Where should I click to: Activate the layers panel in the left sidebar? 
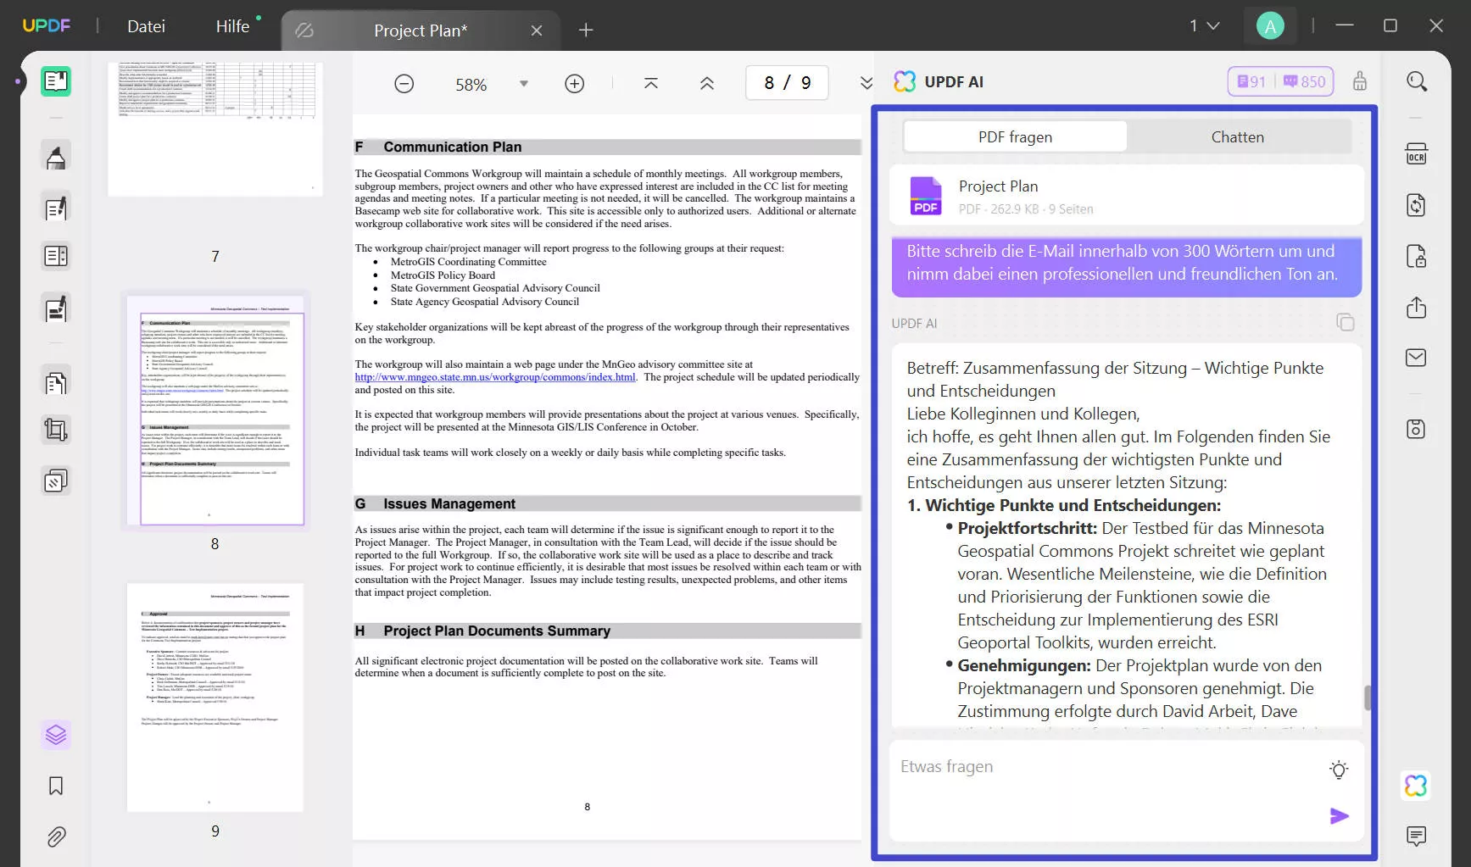click(x=55, y=735)
